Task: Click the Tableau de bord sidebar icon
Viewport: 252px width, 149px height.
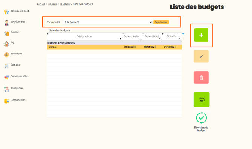Action: coord(6,12)
